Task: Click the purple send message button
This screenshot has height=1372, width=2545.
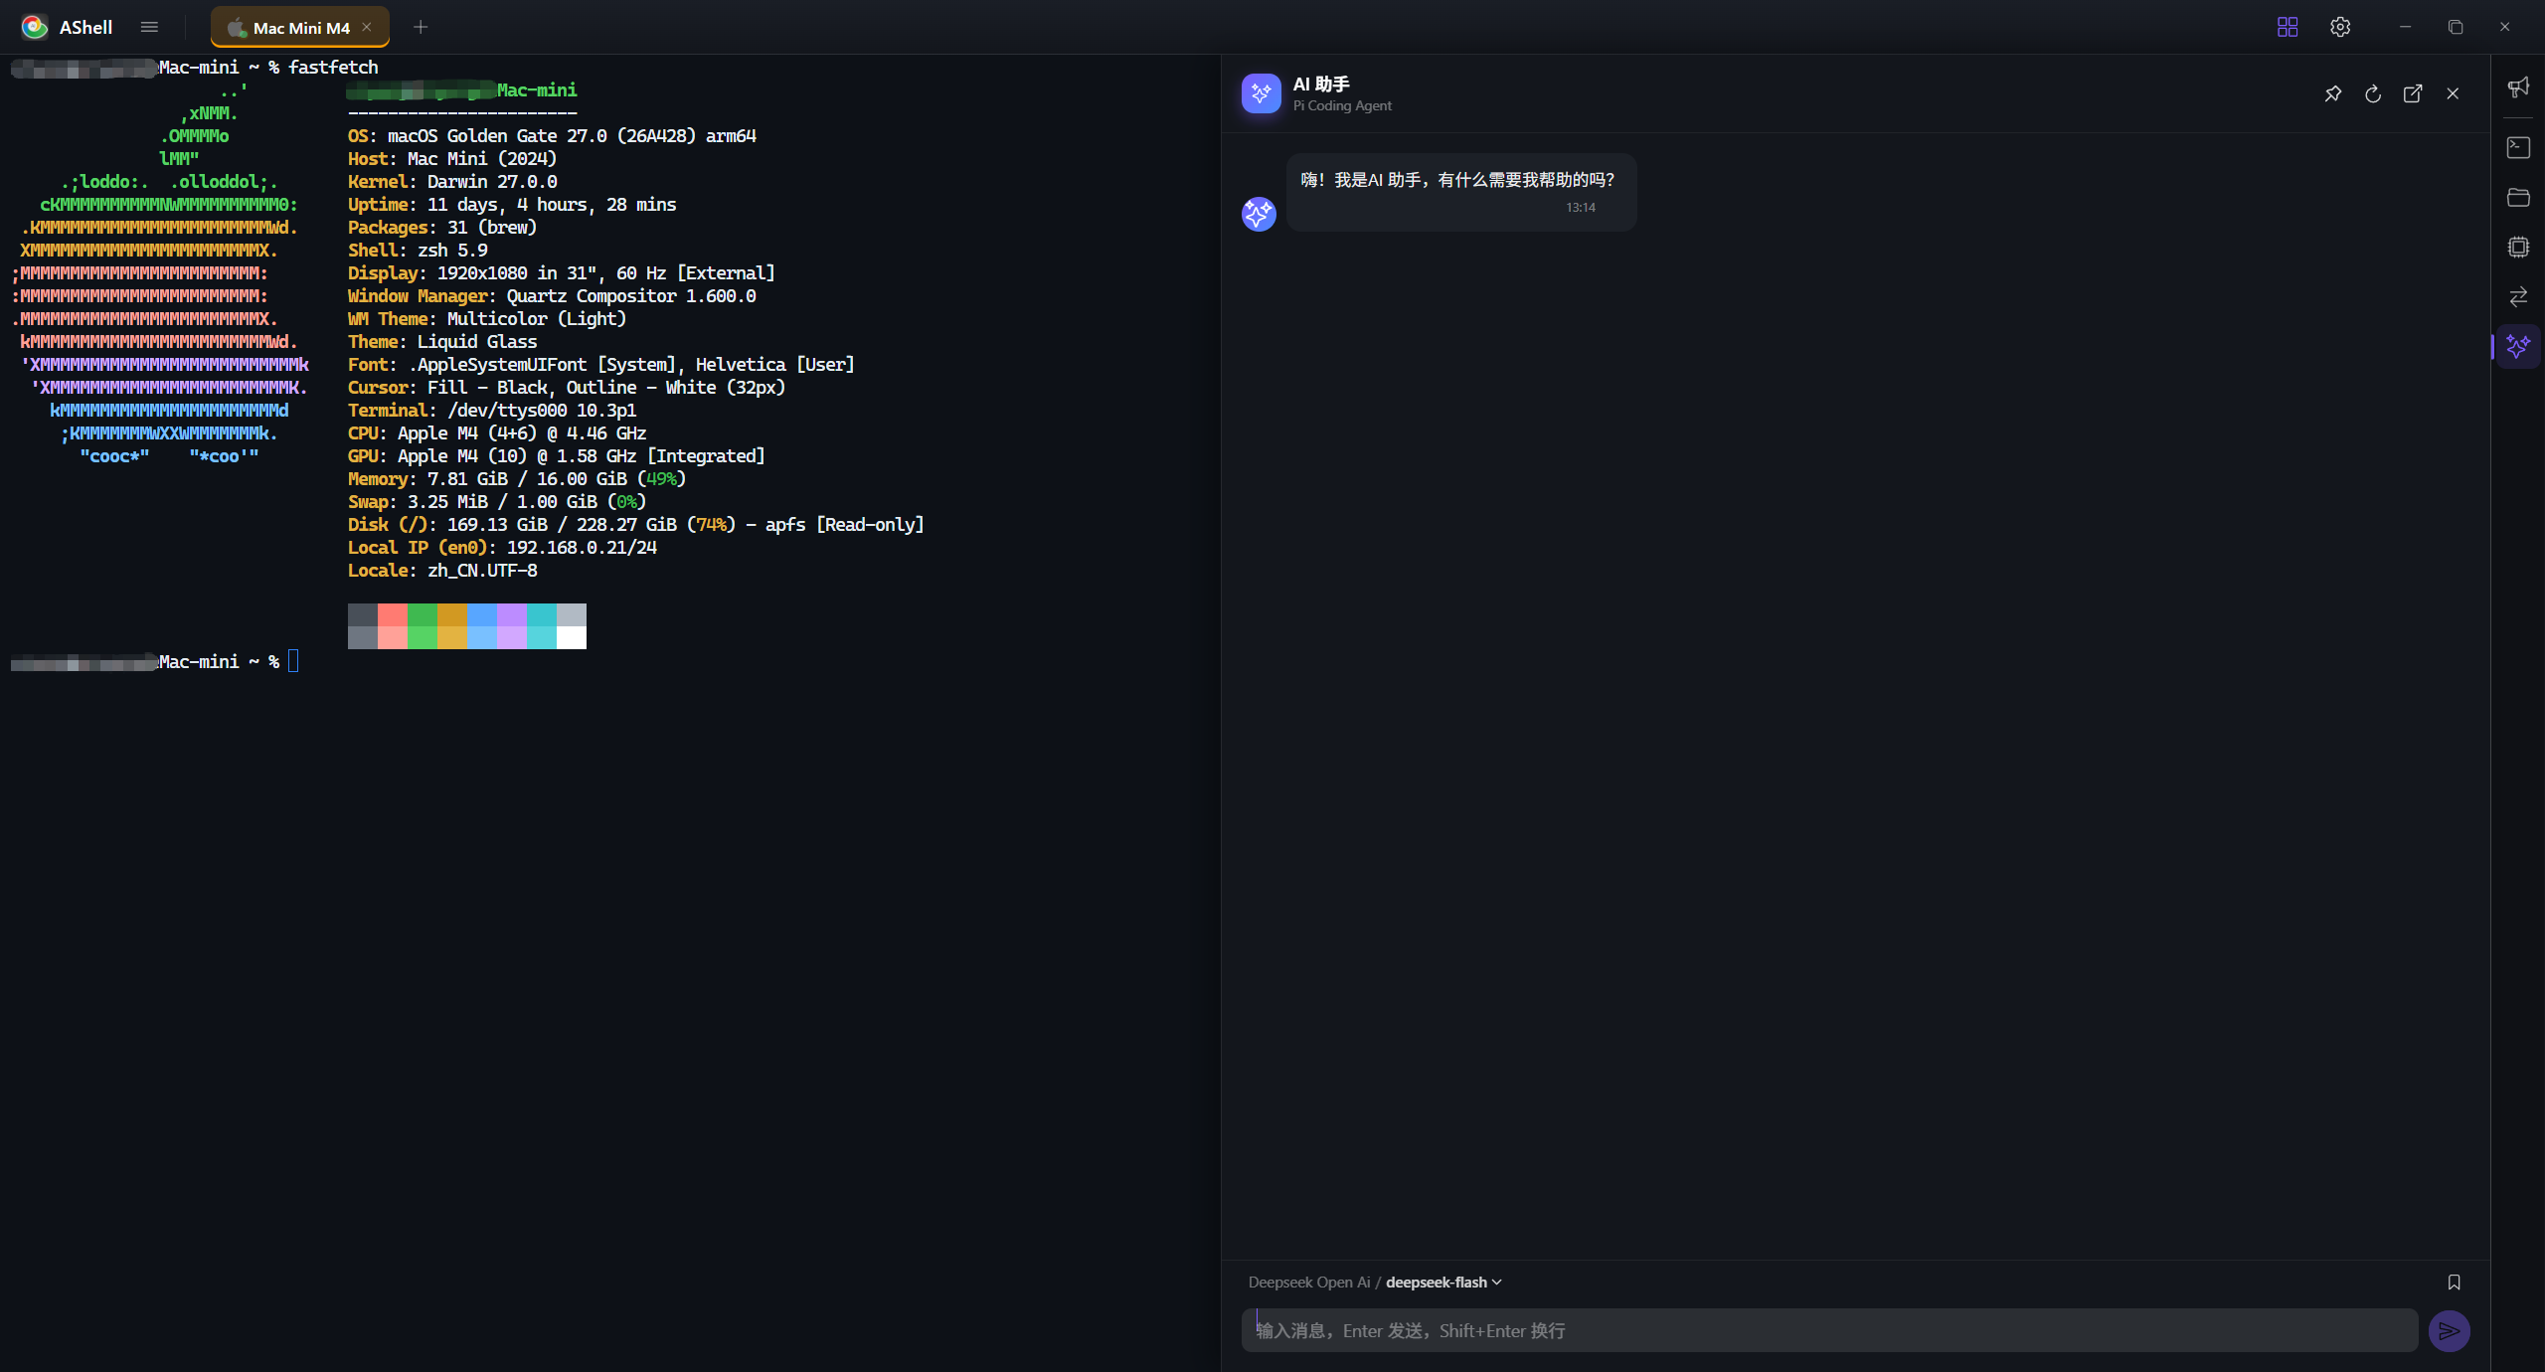Action: click(x=2449, y=1330)
